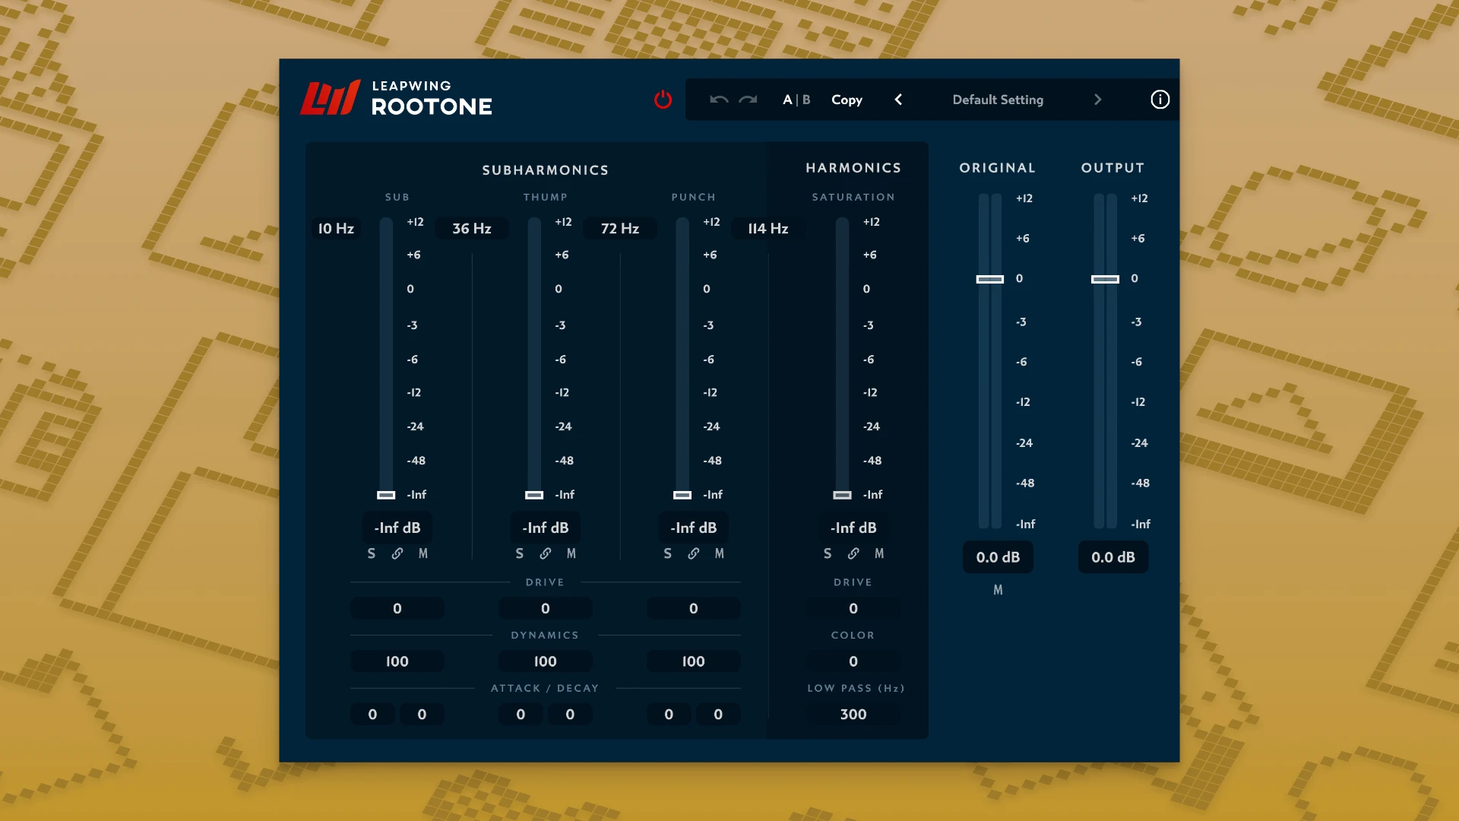1459x821 pixels.
Task: Select the 10 Hz crossover field
Action: 336,228
